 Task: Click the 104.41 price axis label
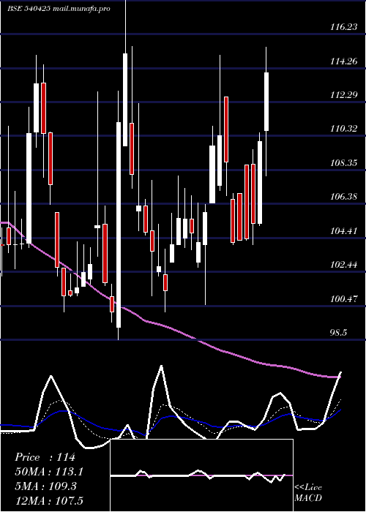pyautogui.click(x=344, y=231)
